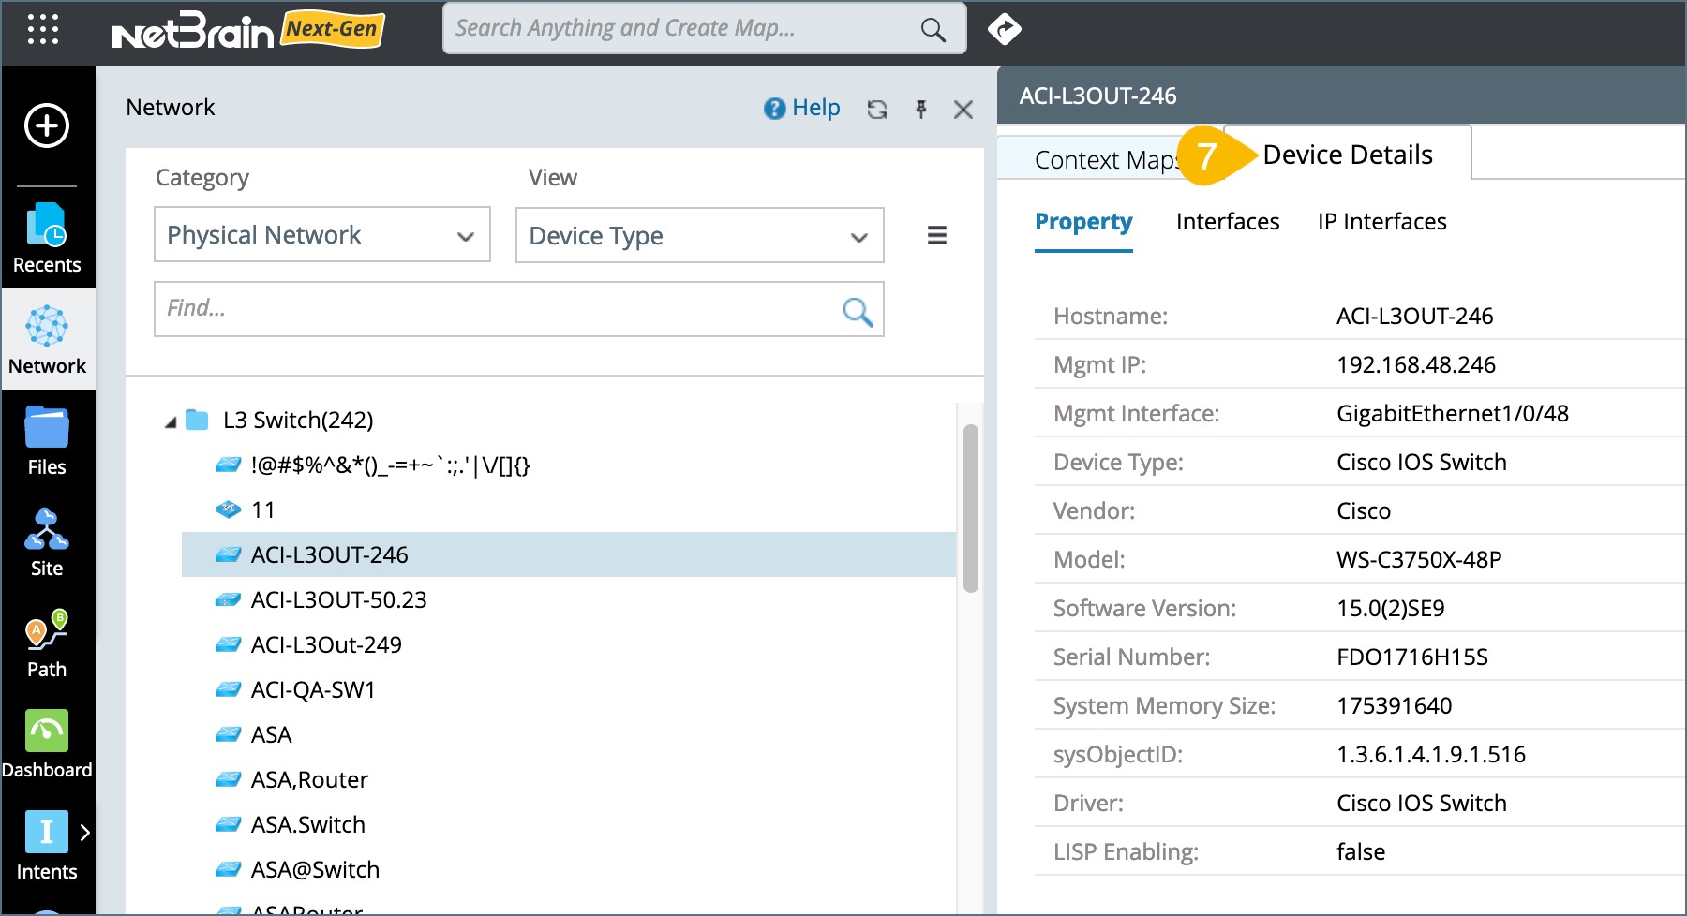Click the search magnifier in top bar
The width and height of the screenshot is (1687, 916).
tap(933, 29)
